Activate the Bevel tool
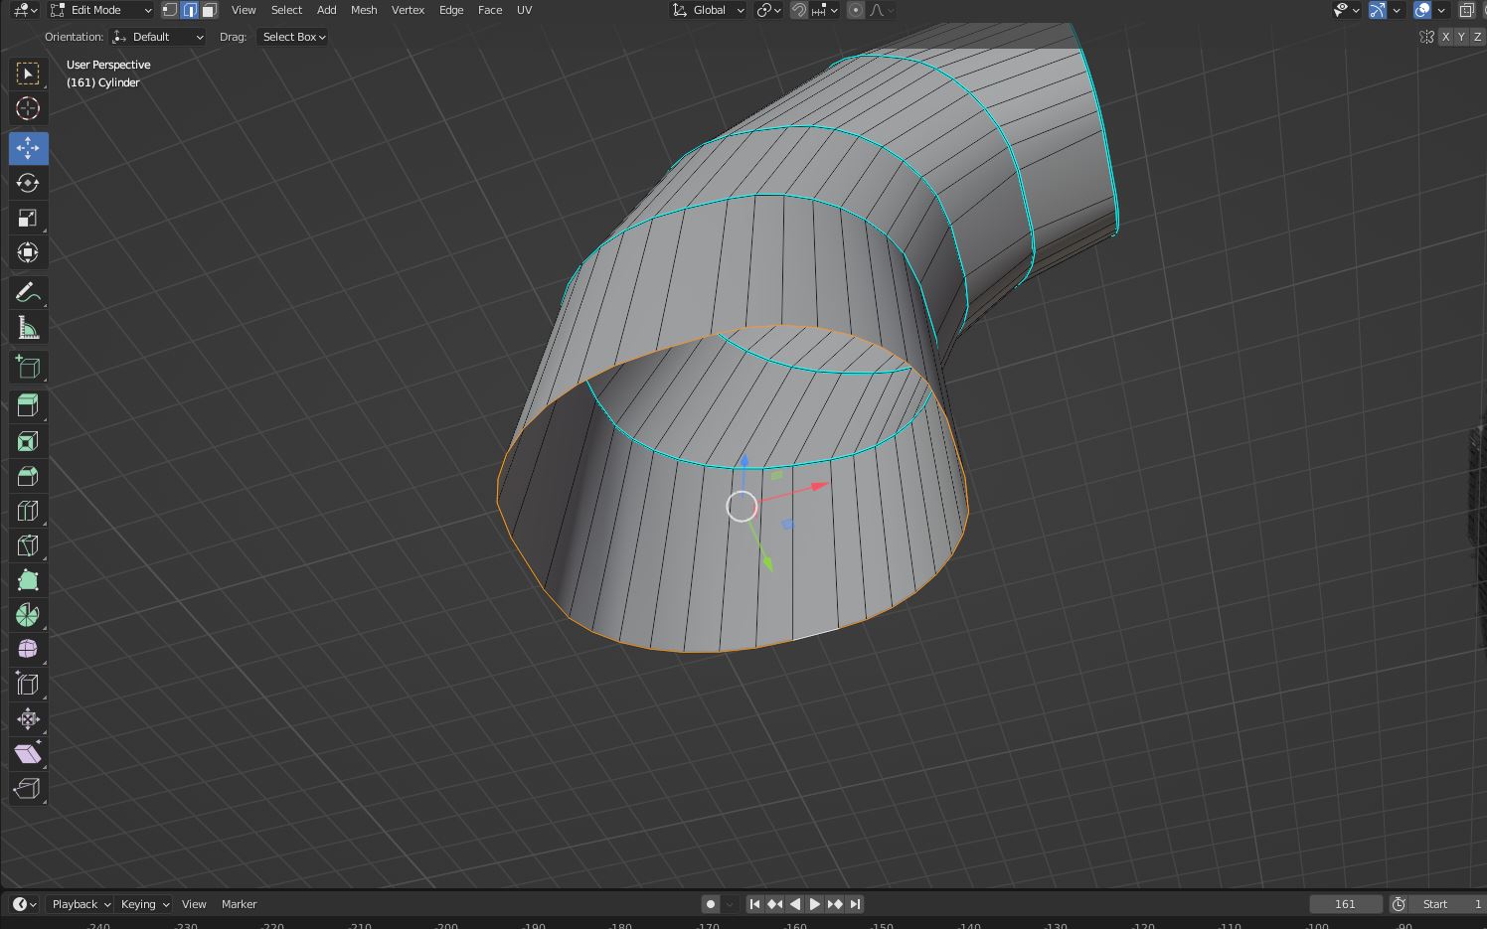1487x929 pixels. [28, 476]
